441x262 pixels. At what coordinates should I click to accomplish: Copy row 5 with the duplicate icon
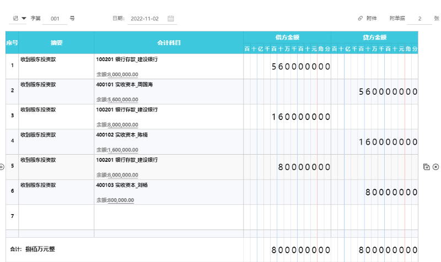(426, 167)
